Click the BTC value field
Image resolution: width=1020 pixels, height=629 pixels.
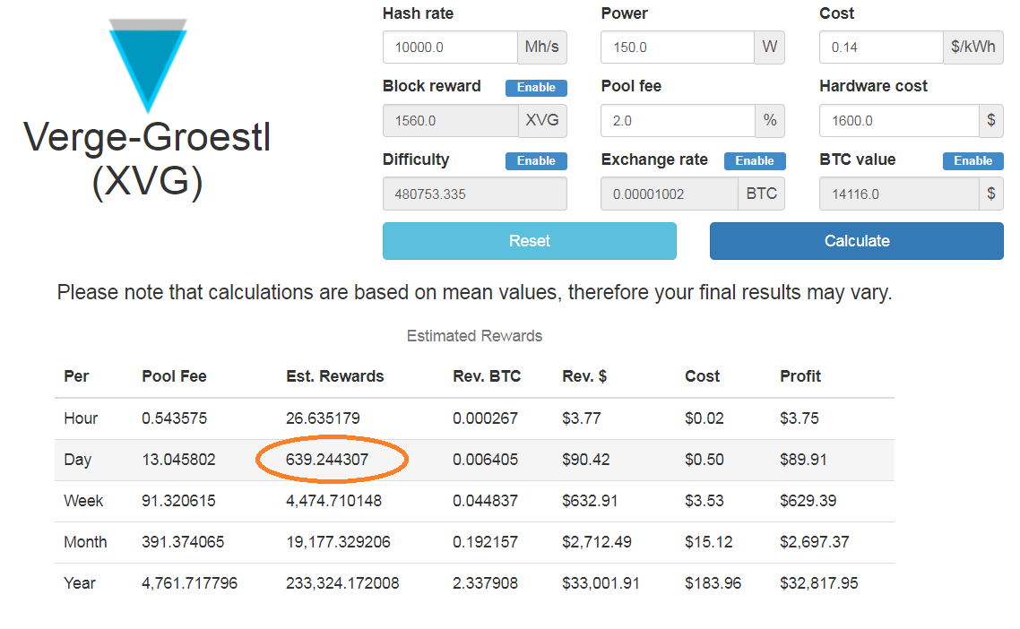click(899, 194)
